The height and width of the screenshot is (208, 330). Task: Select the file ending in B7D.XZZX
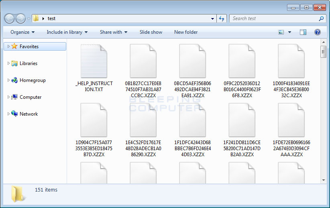pos(94,120)
